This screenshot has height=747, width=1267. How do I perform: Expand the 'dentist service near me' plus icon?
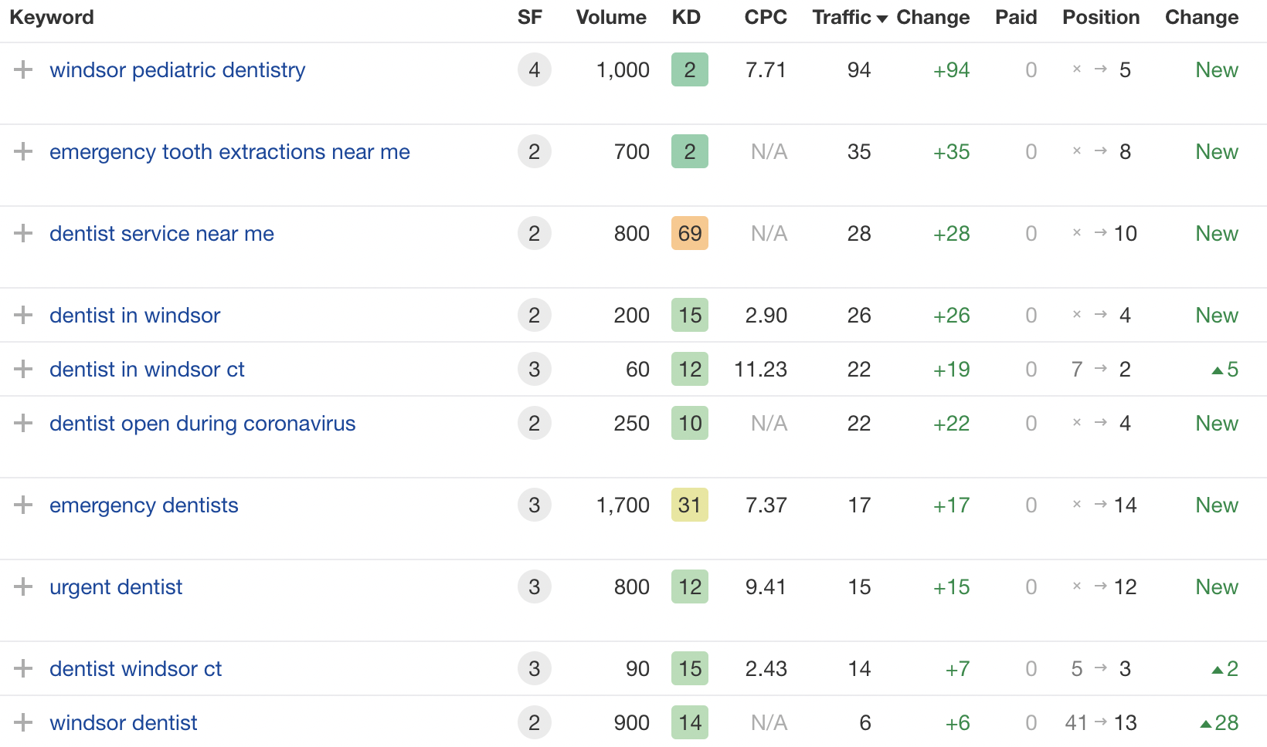pyautogui.click(x=23, y=233)
